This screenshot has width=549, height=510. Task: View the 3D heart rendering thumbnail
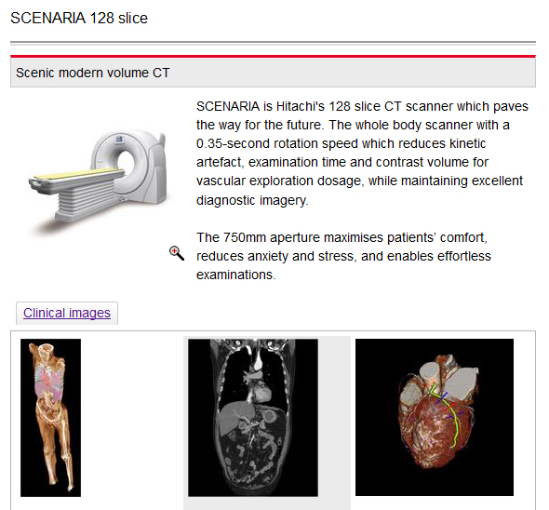click(435, 417)
